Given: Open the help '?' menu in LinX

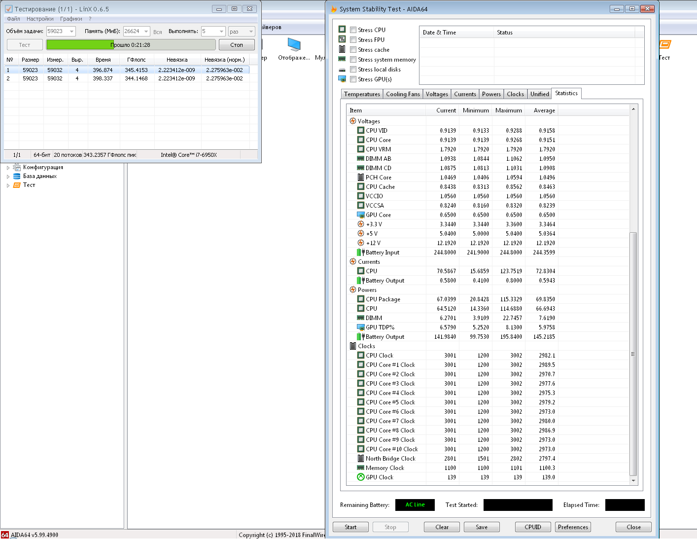Looking at the screenshot, I should pos(90,19).
